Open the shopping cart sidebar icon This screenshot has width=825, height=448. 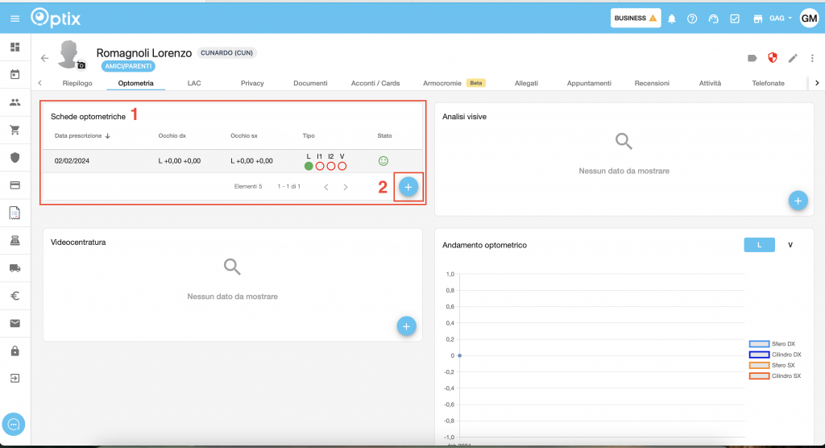[x=15, y=130]
